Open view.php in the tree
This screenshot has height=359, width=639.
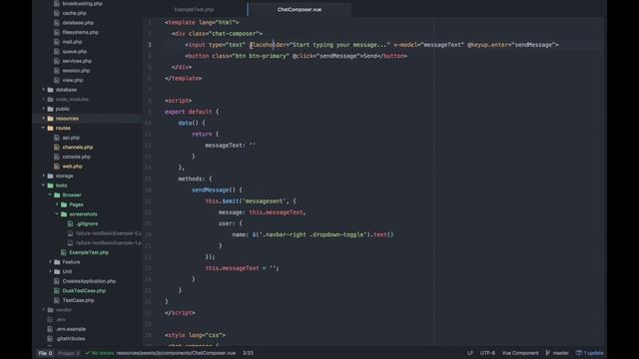pyautogui.click(x=73, y=80)
